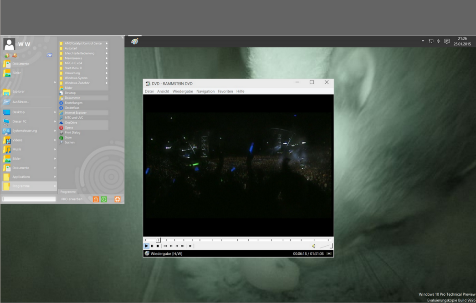Viewport: 476px width, 303px height.
Task: Open Einstellungen with the blue gear
Action: [x=83, y=103]
